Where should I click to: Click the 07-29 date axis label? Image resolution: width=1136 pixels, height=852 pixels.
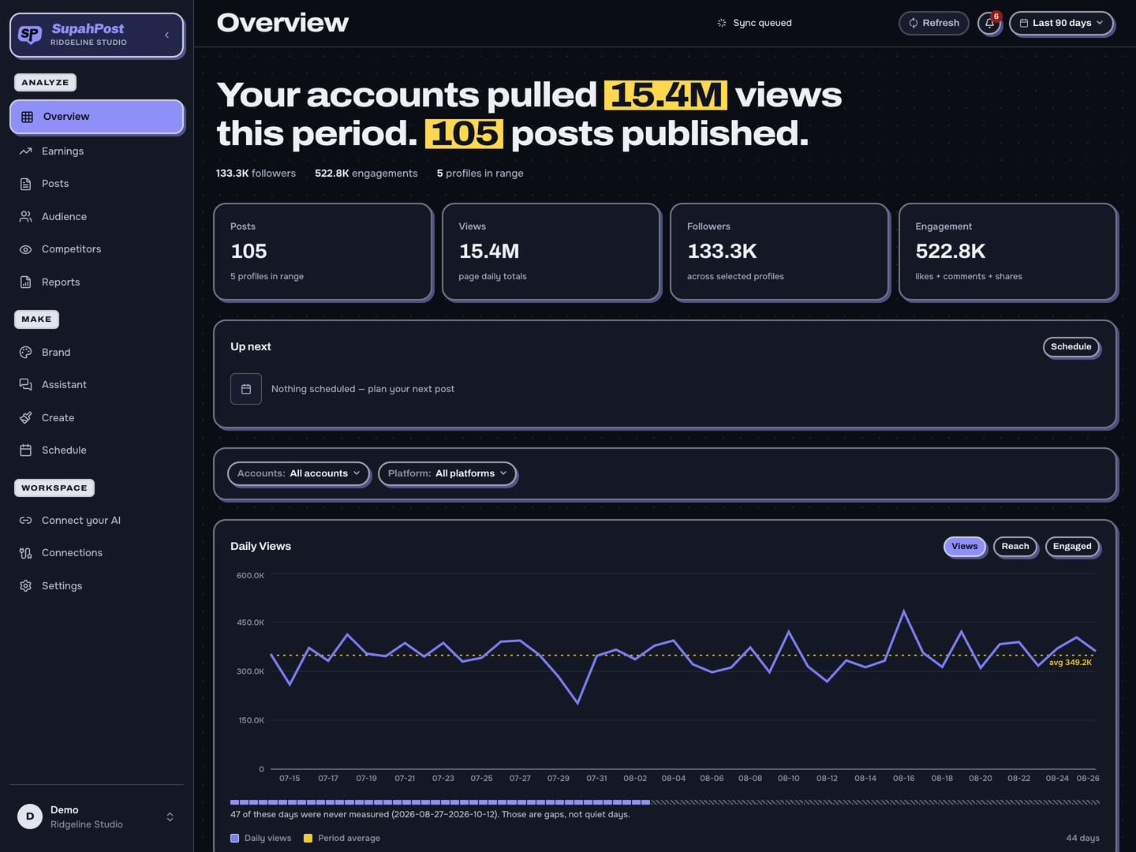click(558, 779)
